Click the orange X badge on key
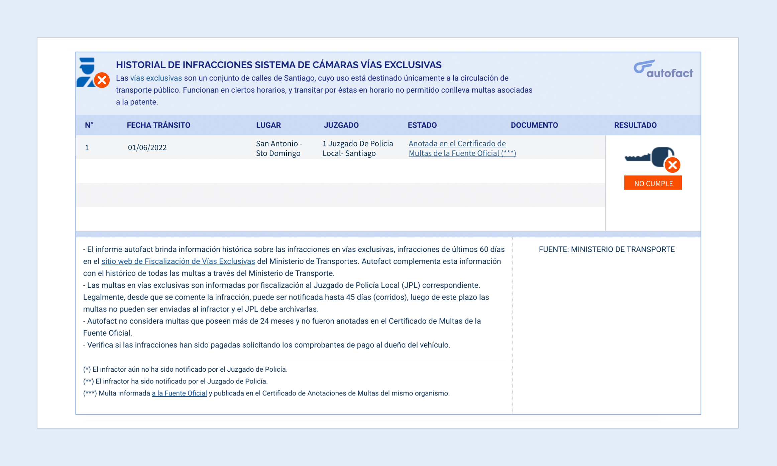The height and width of the screenshot is (466, 777). click(672, 165)
